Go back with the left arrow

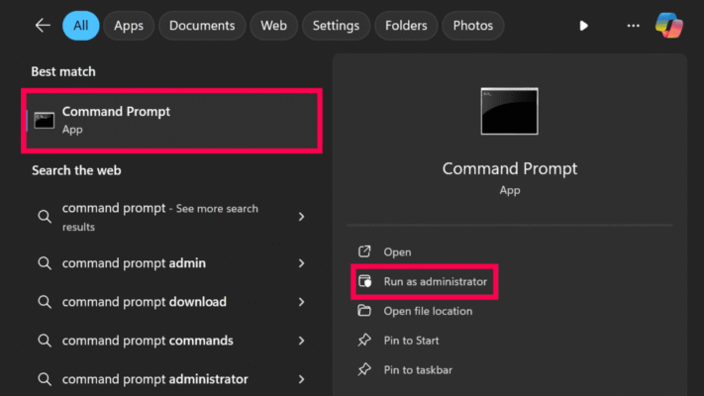pos(43,26)
